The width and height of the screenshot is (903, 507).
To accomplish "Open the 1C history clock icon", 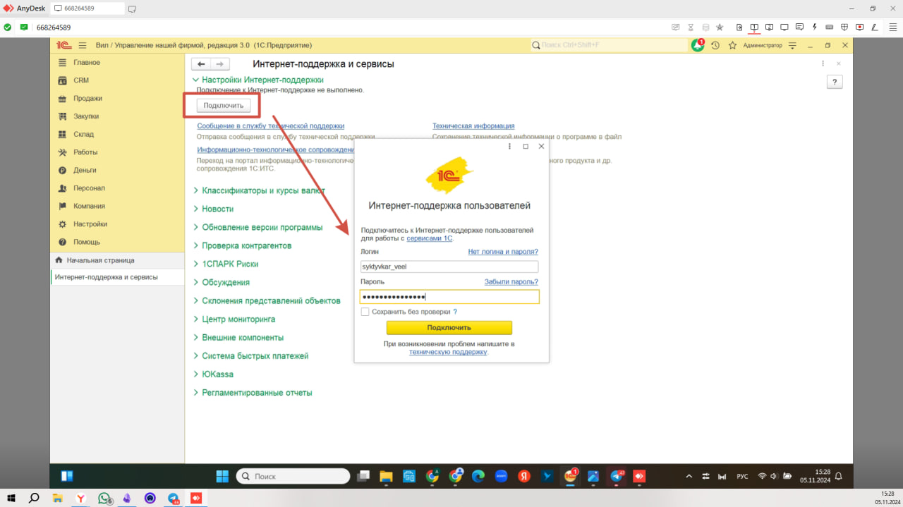I will [715, 45].
